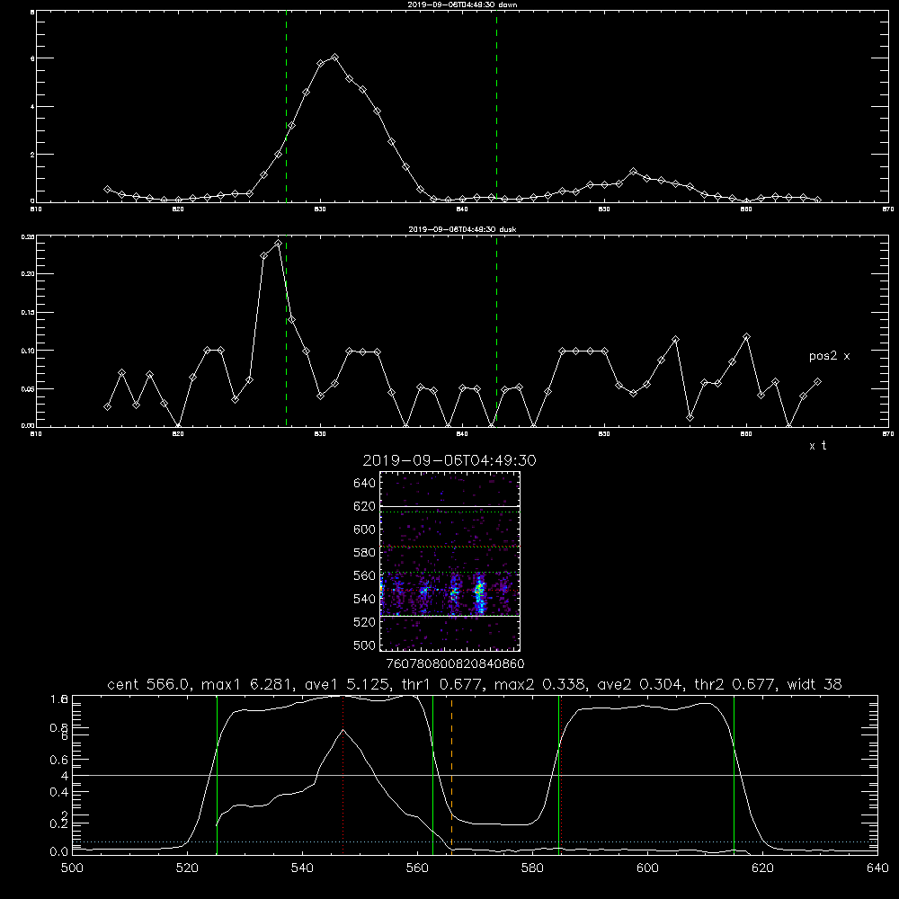
Task: Click the heatmap y-axis label 580
Action: (365, 553)
